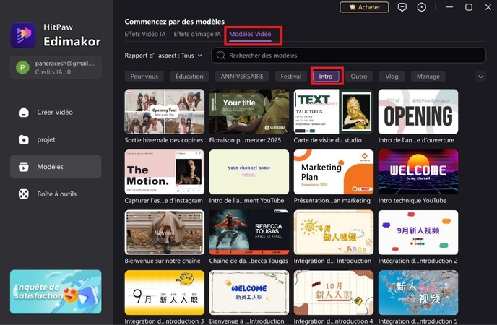Viewport: 497px width, 325px height.
Task: Open the Intégration Introduction 4 template
Action: 334,292
